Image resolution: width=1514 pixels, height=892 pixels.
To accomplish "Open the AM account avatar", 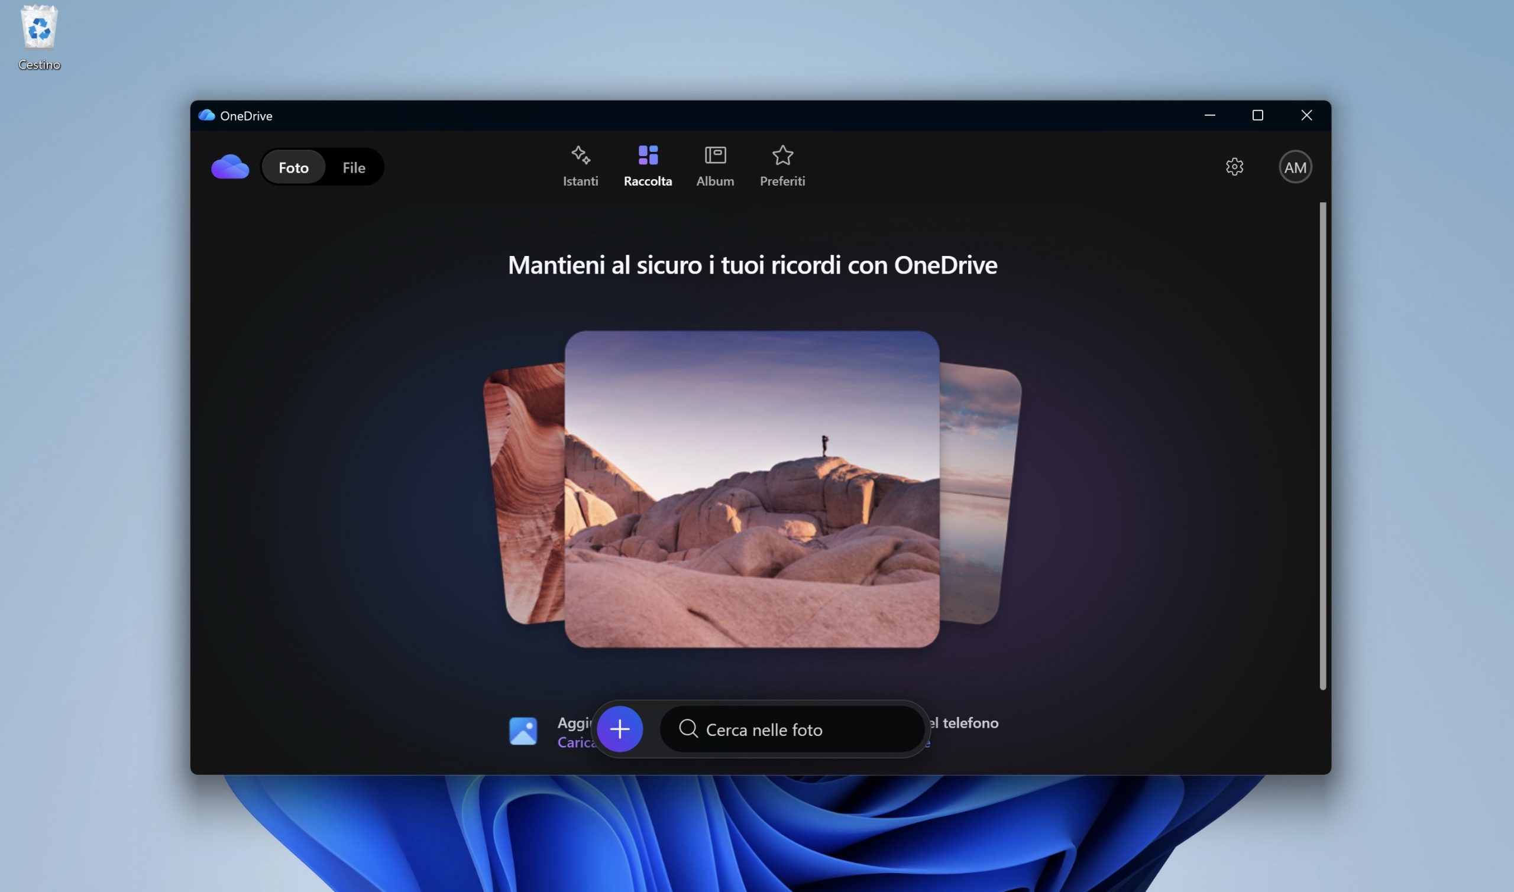I will point(1295,167).
